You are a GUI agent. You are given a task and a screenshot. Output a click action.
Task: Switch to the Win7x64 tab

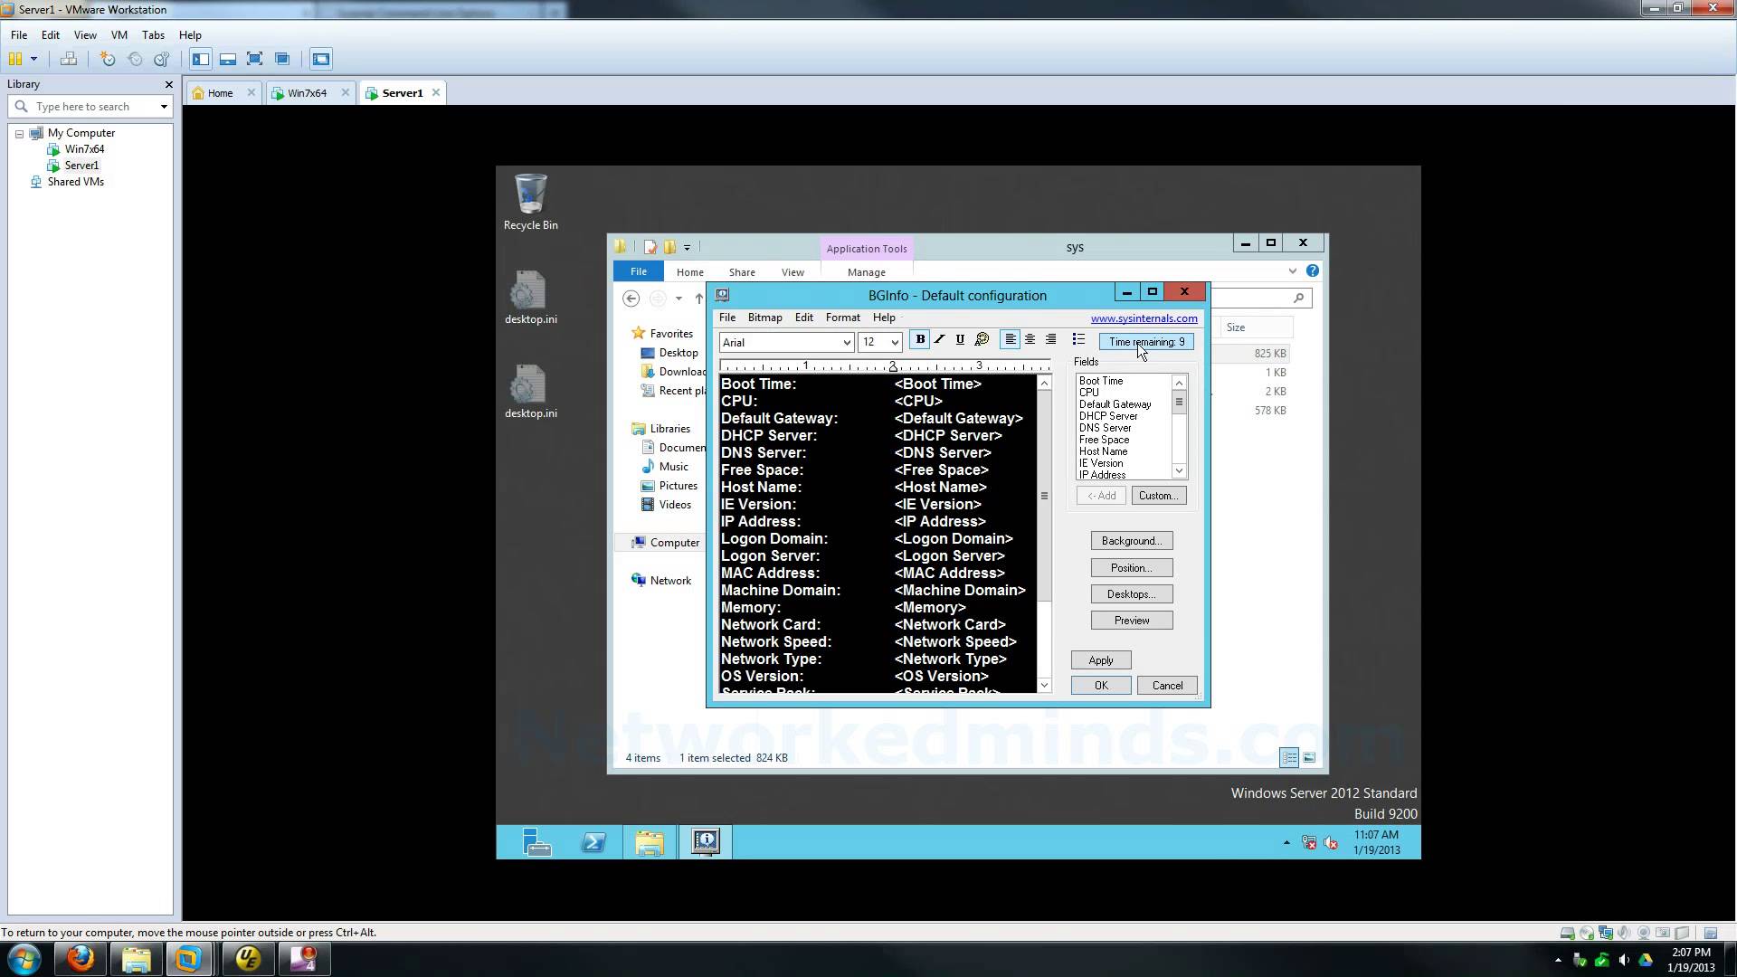tap(307, 93)
